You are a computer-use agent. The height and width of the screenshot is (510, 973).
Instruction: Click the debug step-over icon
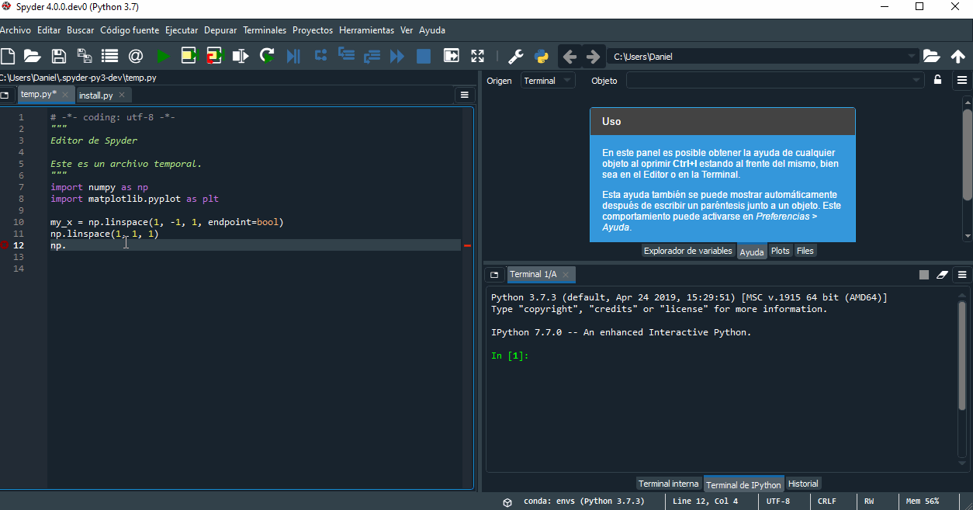(x=320, y=56)
